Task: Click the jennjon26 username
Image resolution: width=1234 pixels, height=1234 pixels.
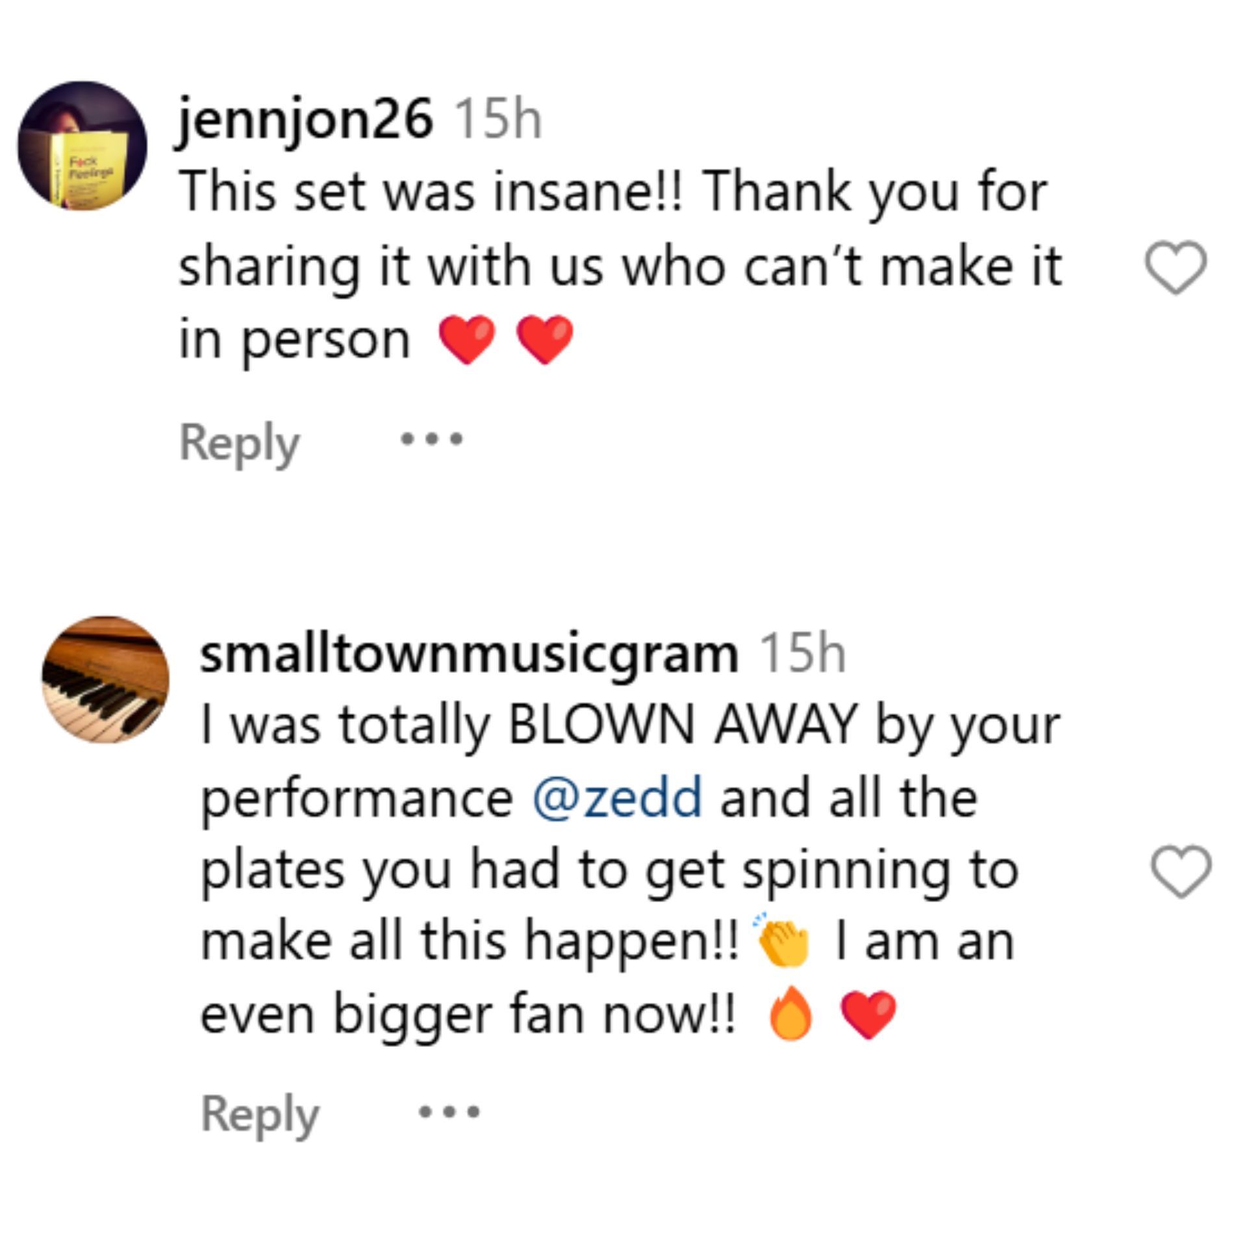Action: click(305, 119)
